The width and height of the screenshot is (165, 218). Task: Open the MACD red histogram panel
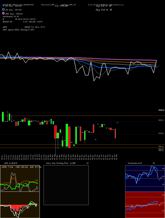coord(20,205)
